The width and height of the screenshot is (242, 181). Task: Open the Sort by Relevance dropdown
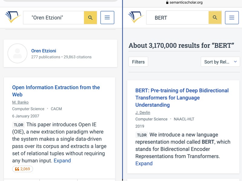click(x=220, y=62)
